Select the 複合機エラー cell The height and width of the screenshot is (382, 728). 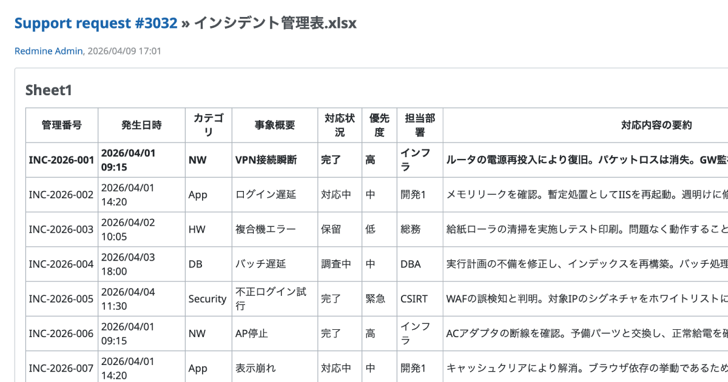pyautogui.click(x=265, y=229)
